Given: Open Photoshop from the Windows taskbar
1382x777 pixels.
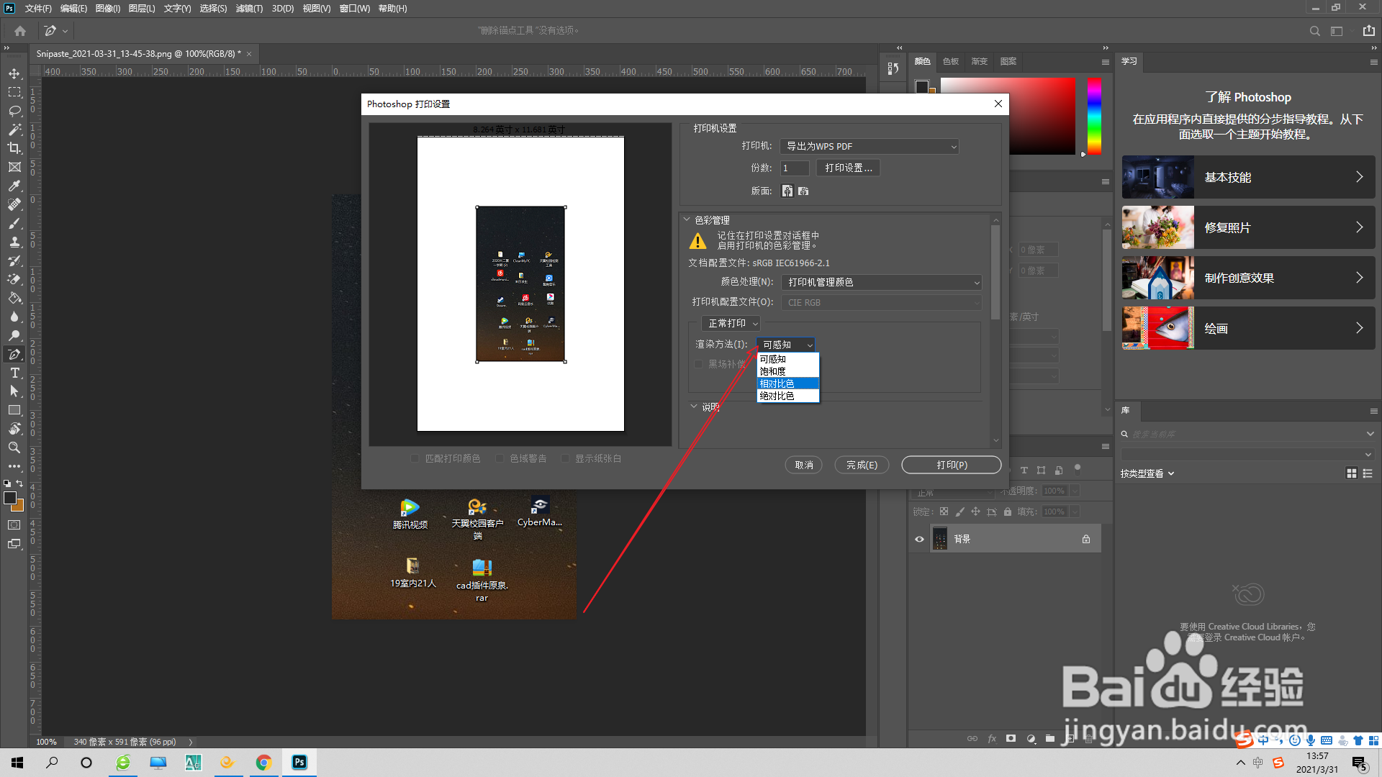Looking at the screenshot, I should 299,762.
